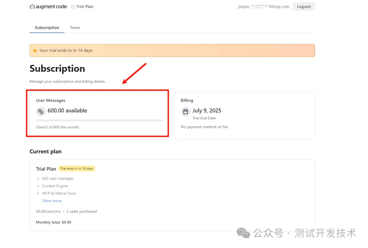368x248 pixels.
Task: Click the July 9, 2025 trial end date
Action: tap(206, 111)
